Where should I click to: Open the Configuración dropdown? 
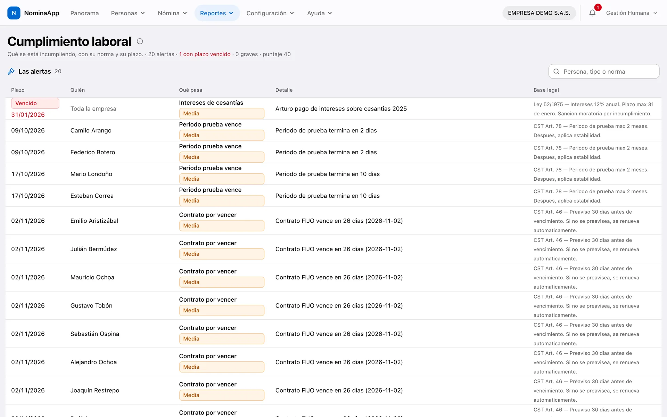[x=270, y=13]
